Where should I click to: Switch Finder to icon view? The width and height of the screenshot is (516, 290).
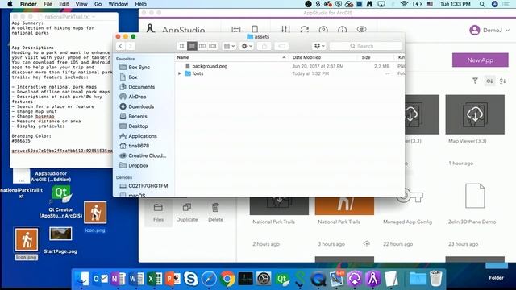pyautogui.click(x=181, y=46)
